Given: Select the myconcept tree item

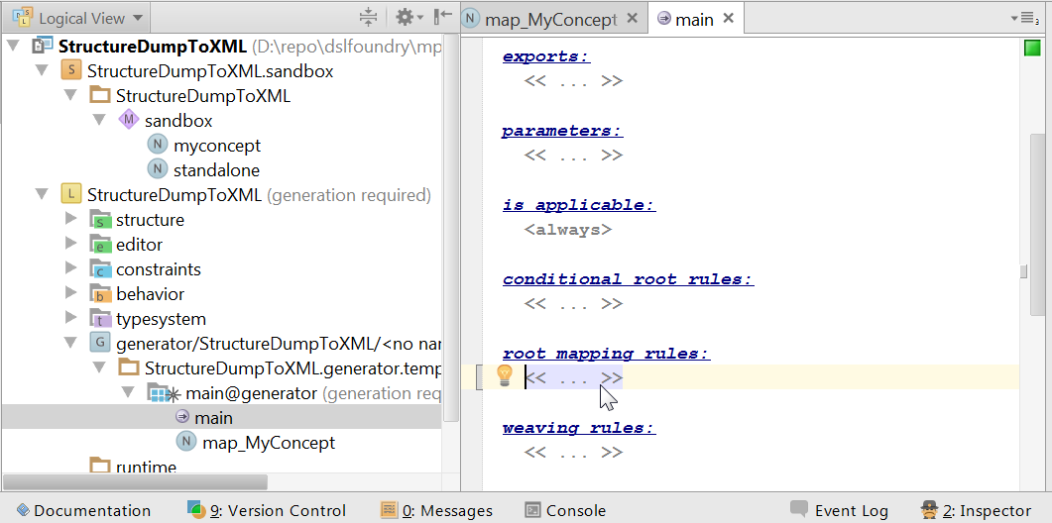Looking at the screenshot, I should click(x=217, y=146).
